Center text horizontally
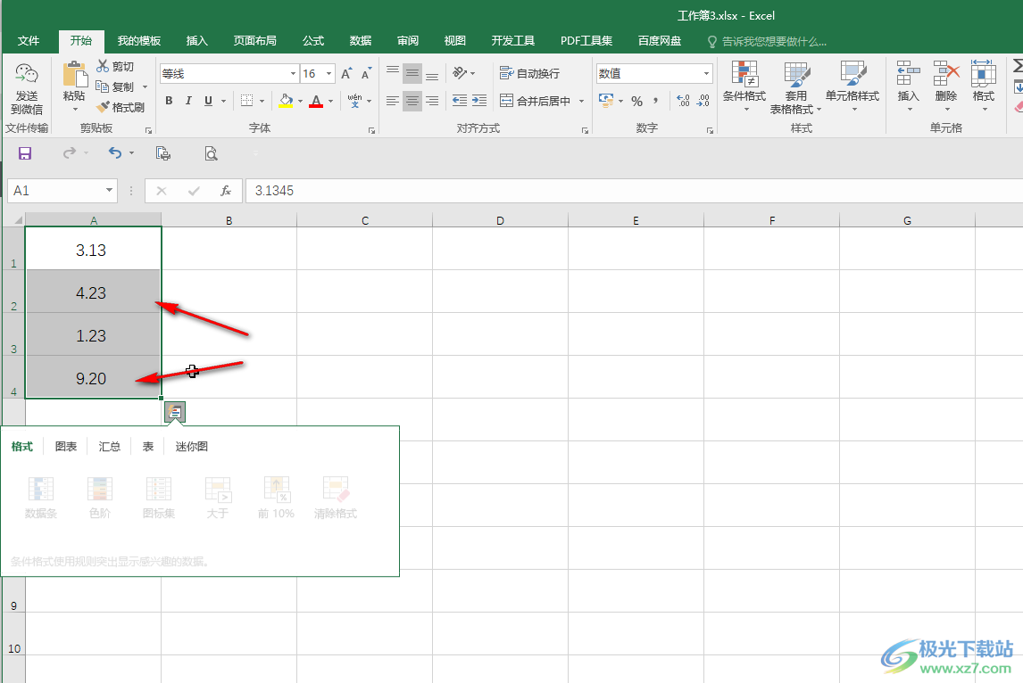 coord(412,101)
